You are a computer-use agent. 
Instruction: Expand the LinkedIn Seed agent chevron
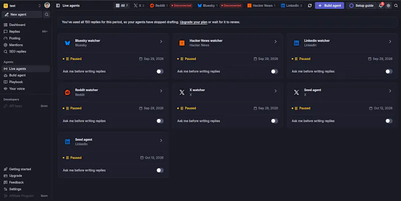tap(161, 140)
